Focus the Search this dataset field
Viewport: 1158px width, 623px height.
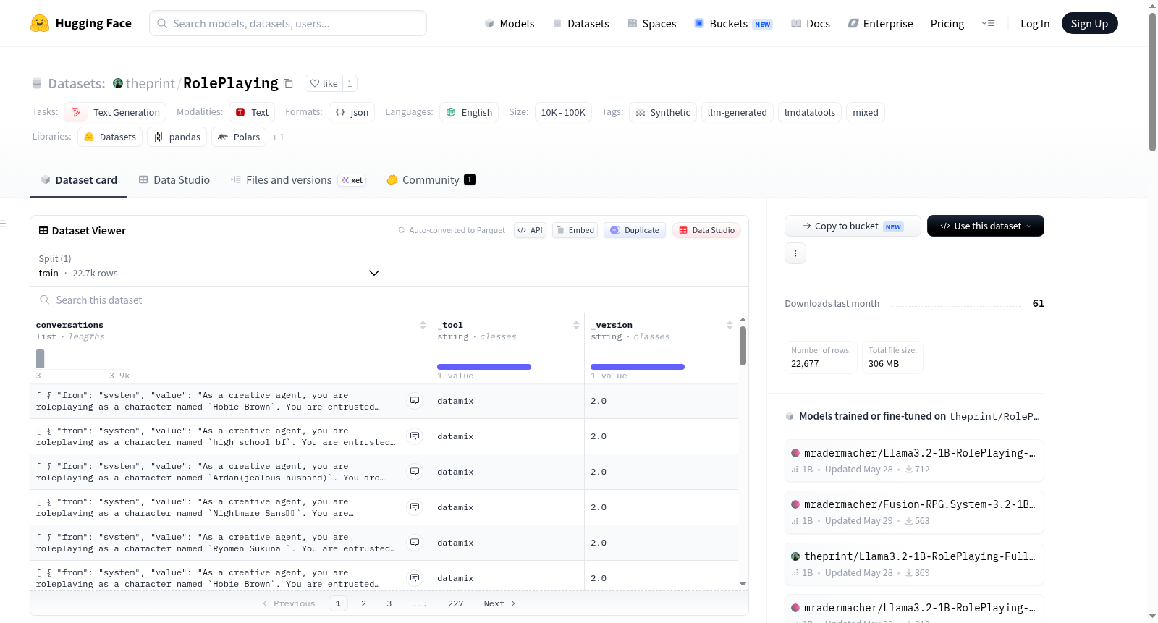click(389, 300)
